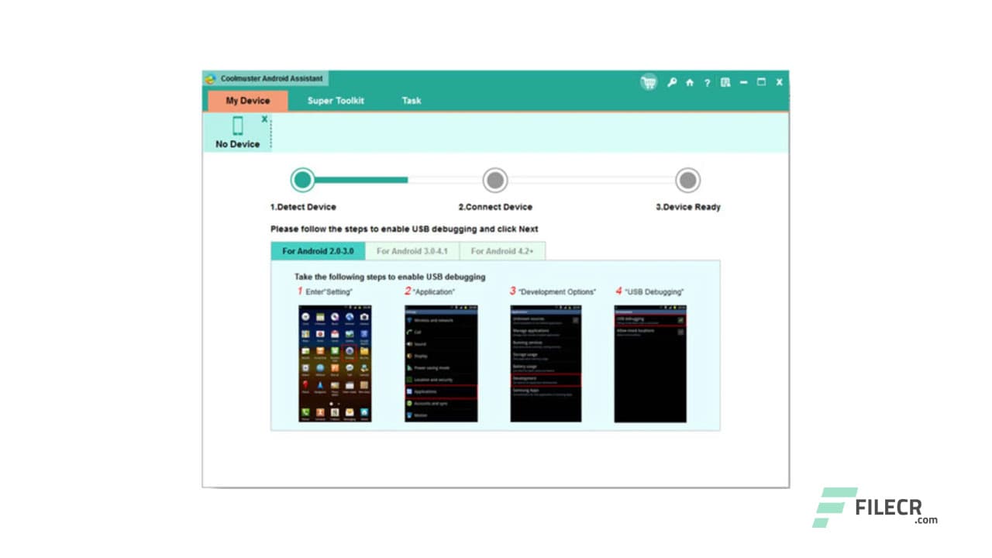Image resolution: width=992 pixels, height=558 pixels.
Task: Click the Coolmuster logo in the title bar
Action: pos(208,78)
